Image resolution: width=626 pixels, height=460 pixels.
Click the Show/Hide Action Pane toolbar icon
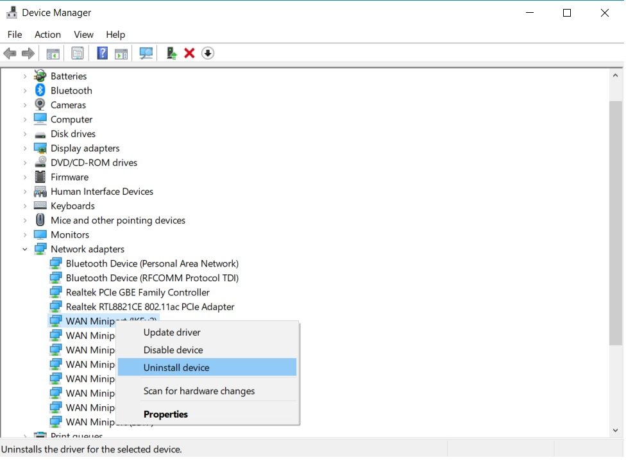click(x=121, y=53)
